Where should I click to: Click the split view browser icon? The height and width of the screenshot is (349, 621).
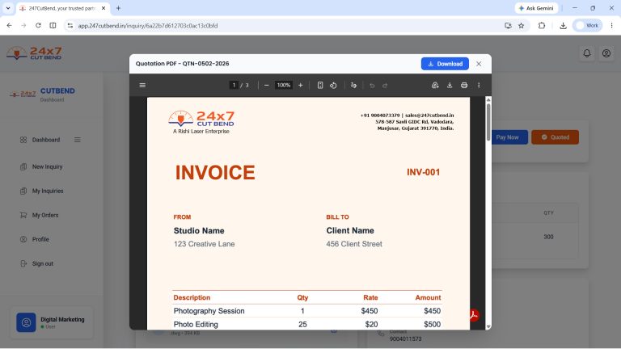pyautogui.click(x=53, y=25)
